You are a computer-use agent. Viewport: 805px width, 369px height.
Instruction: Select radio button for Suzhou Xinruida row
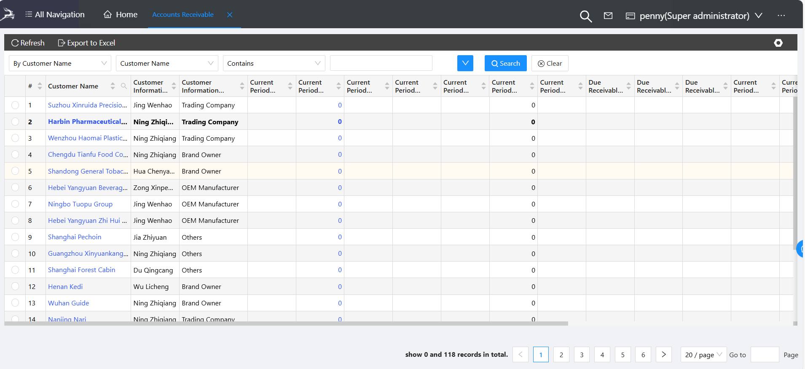tap(15, 105)
